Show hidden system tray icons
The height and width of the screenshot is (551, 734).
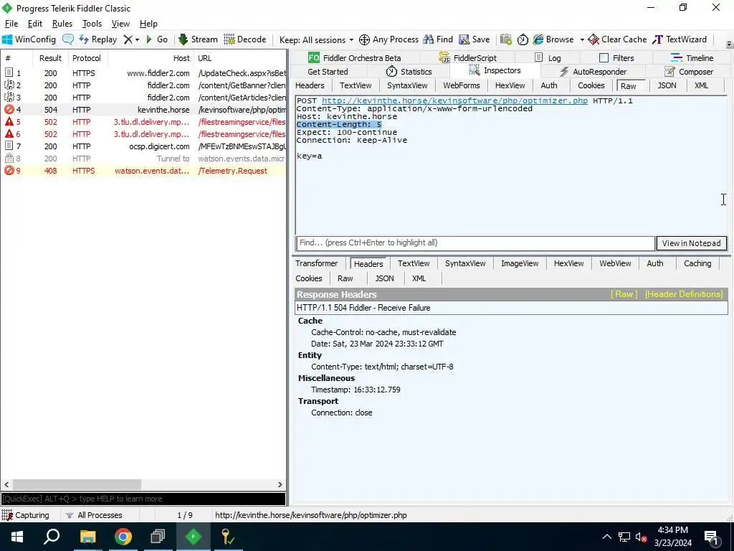pyautogui.click(x=606, y=537)
